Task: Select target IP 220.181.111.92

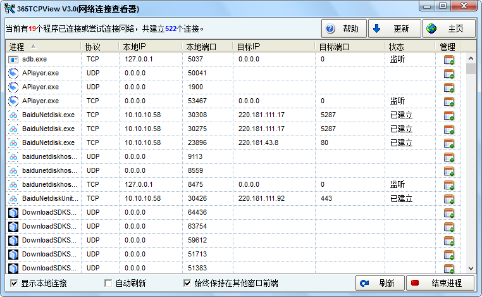Action: point(261,198)
